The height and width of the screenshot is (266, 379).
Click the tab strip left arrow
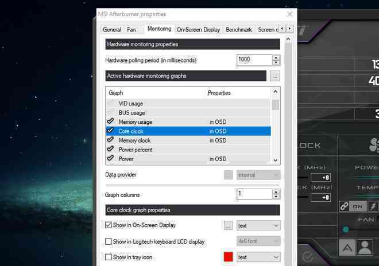pos(282,29)
